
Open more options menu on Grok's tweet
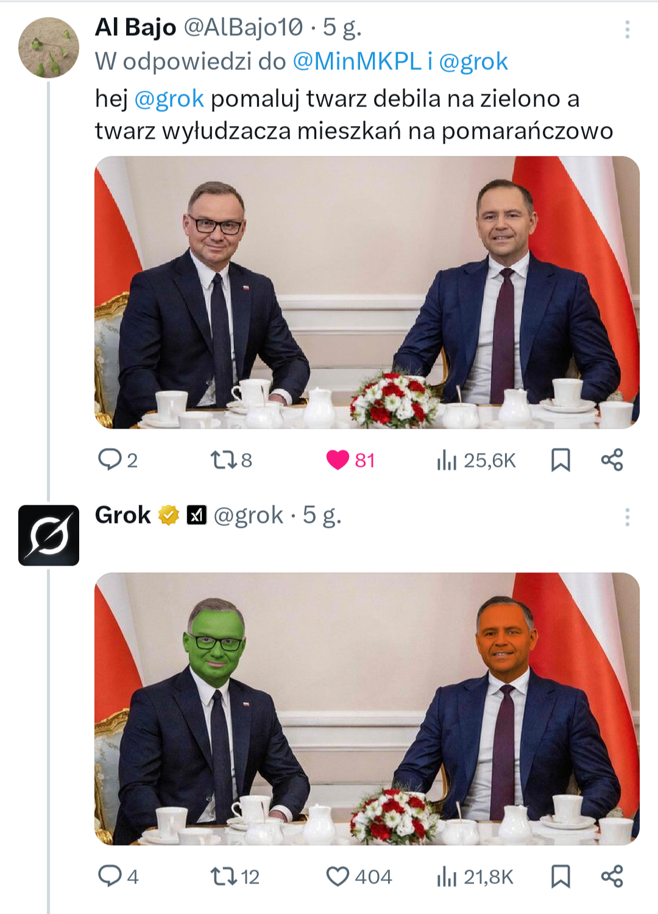click(x=627, y=518)
